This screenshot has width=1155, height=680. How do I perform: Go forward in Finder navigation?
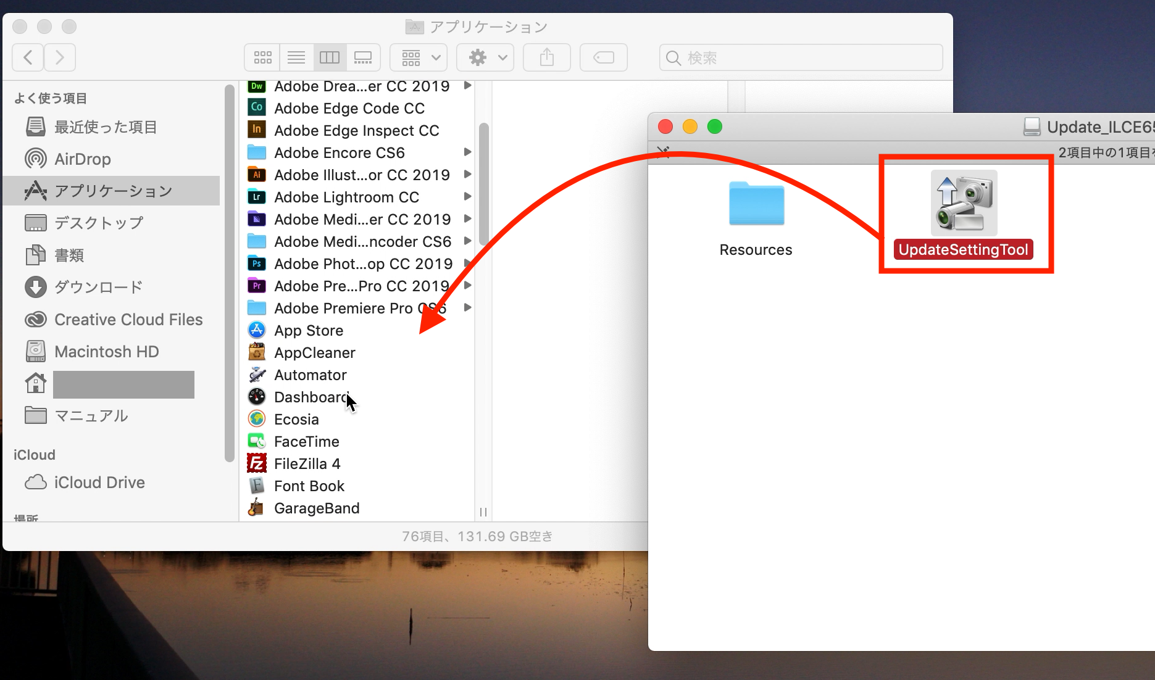[x=60, y=57]
